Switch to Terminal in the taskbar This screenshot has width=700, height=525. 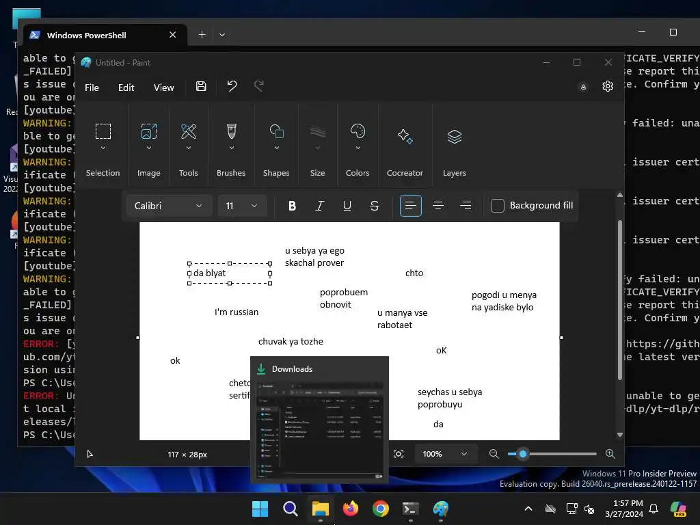(x=411, y=509)
